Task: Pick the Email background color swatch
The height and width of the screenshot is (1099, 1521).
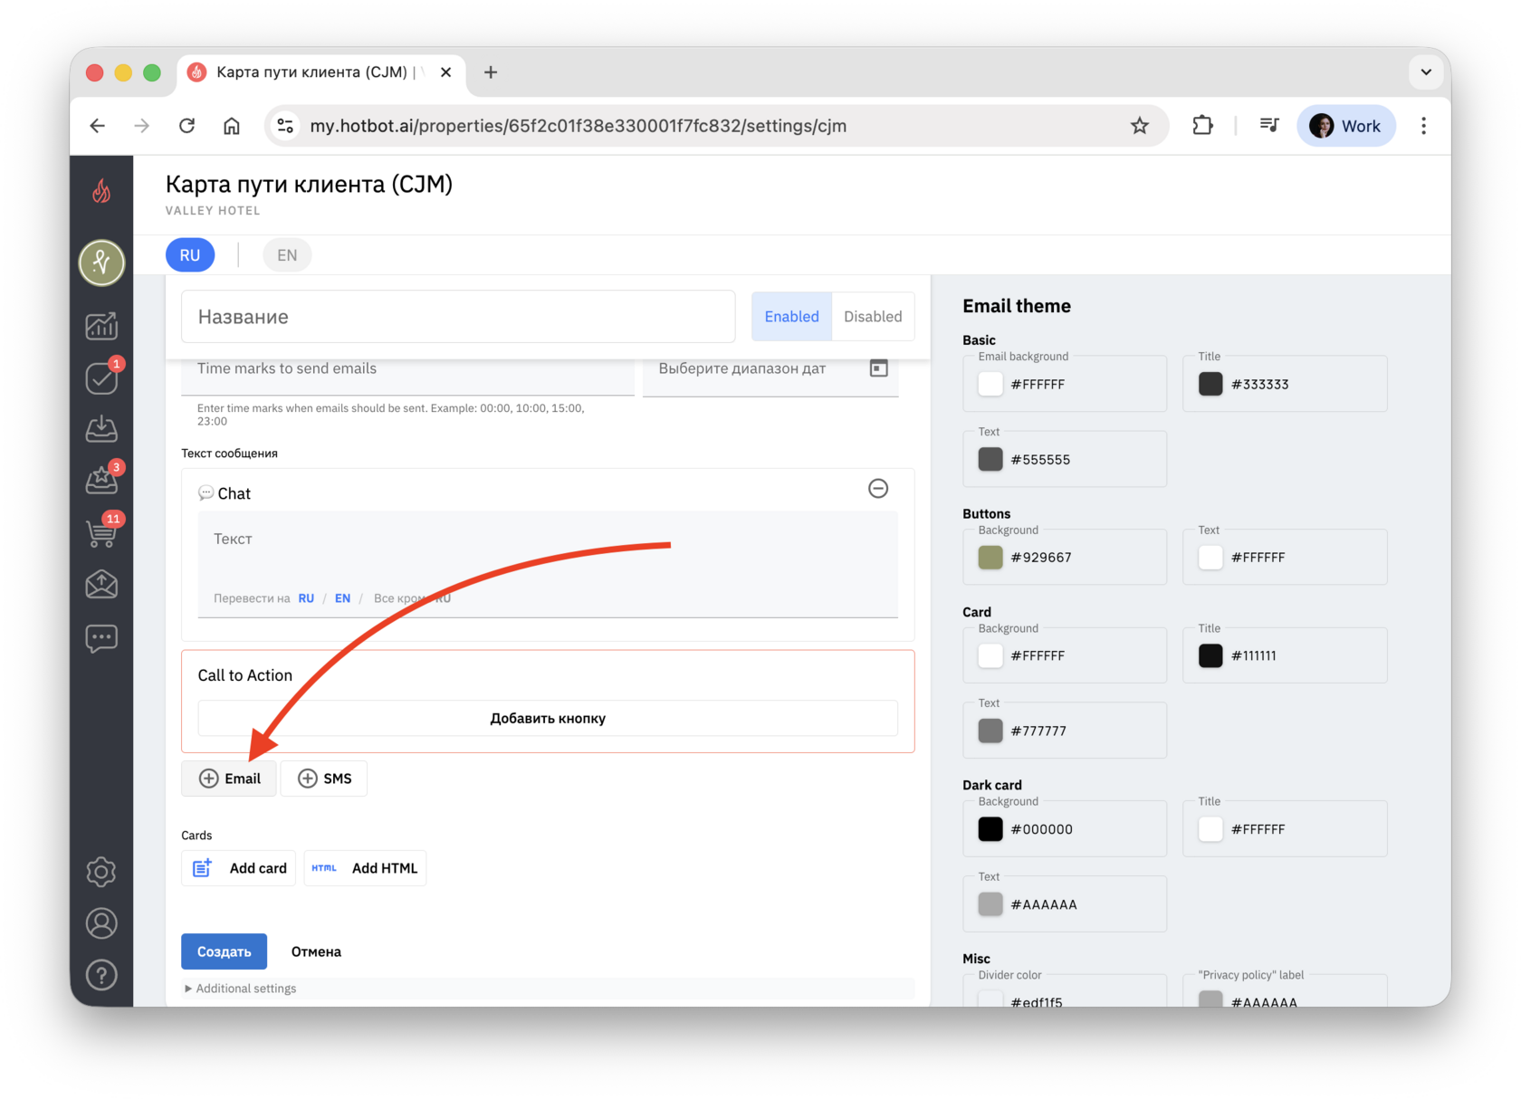Action: point(990,384)
